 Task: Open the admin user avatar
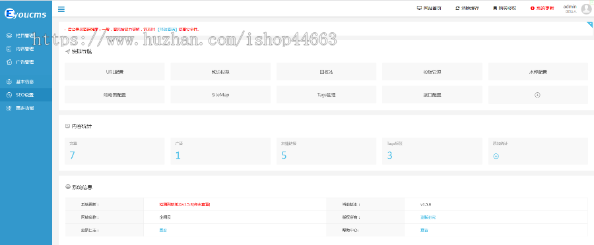pos(586,9)
